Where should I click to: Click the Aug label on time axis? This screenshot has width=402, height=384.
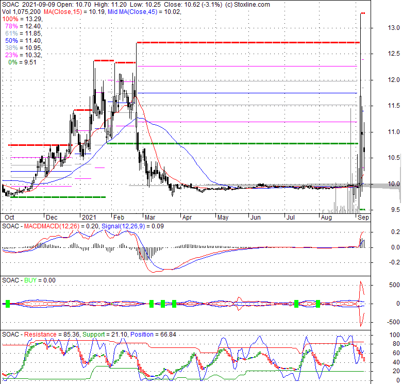coord(326,218)
